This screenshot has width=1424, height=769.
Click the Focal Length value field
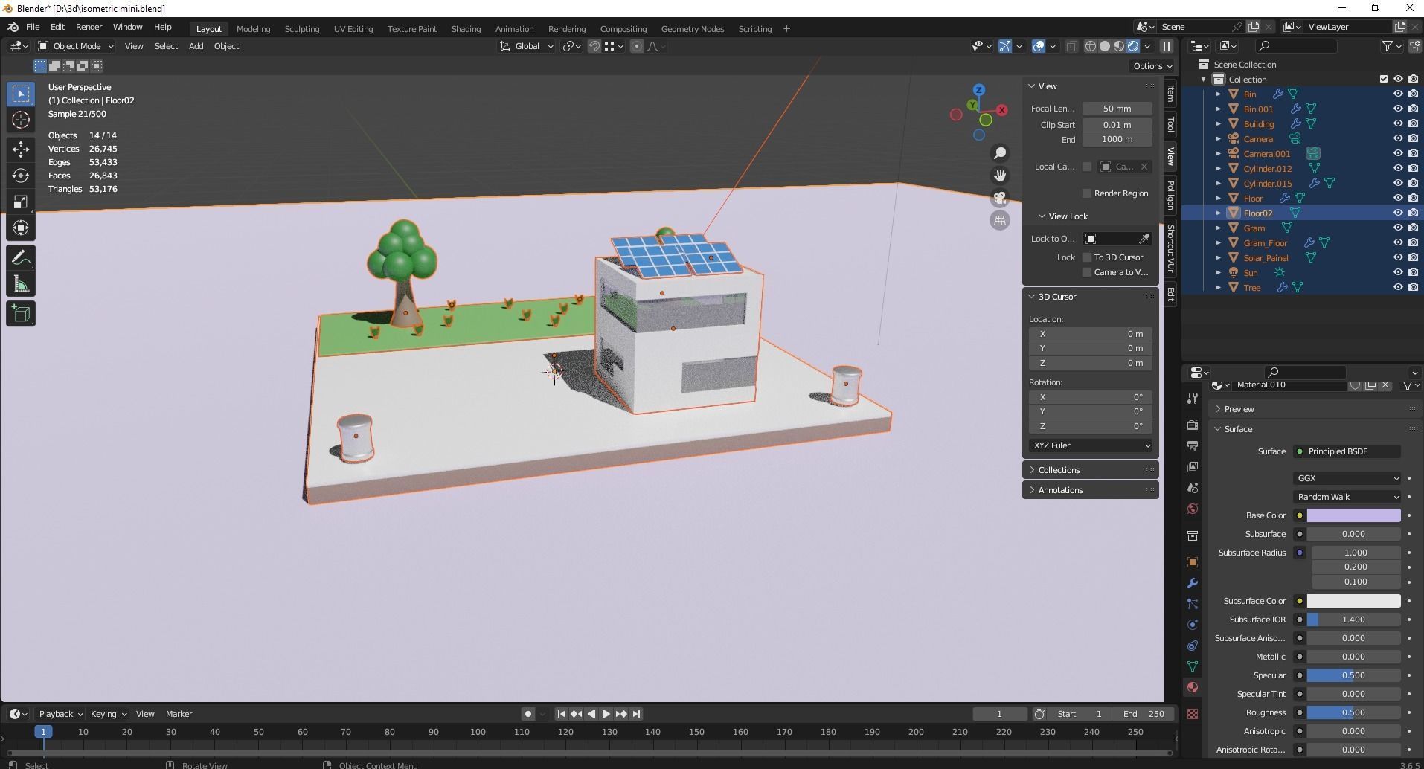(x=1117, y=109)
